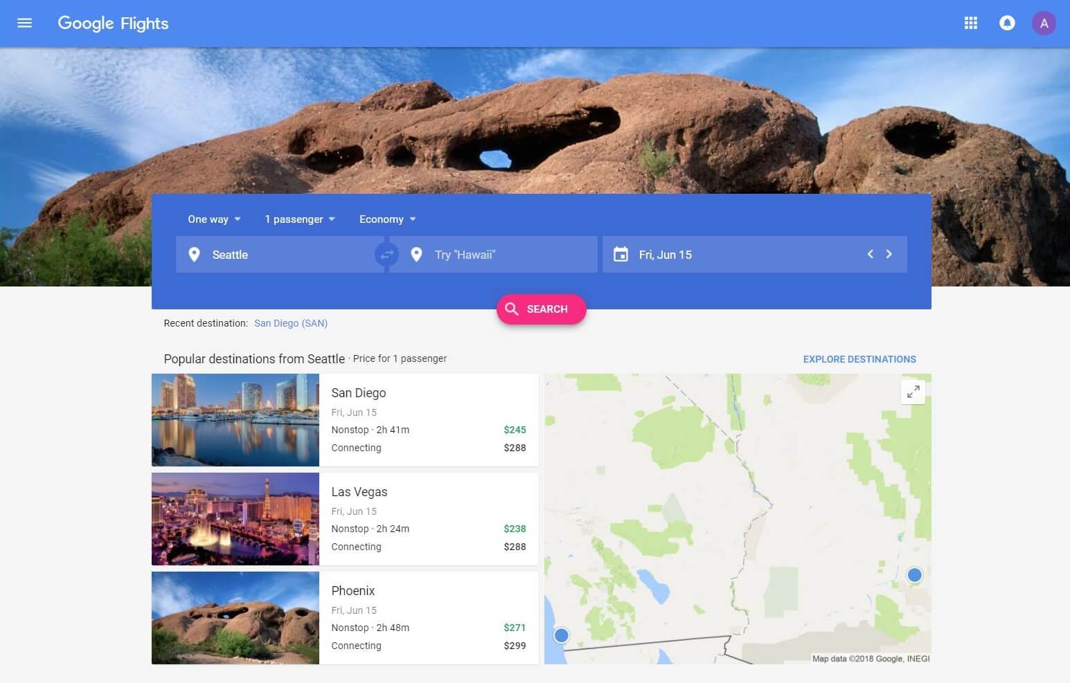Select the Seattle origin field
The width and height of the screenshot is (1070, 683).
point(277,254)
